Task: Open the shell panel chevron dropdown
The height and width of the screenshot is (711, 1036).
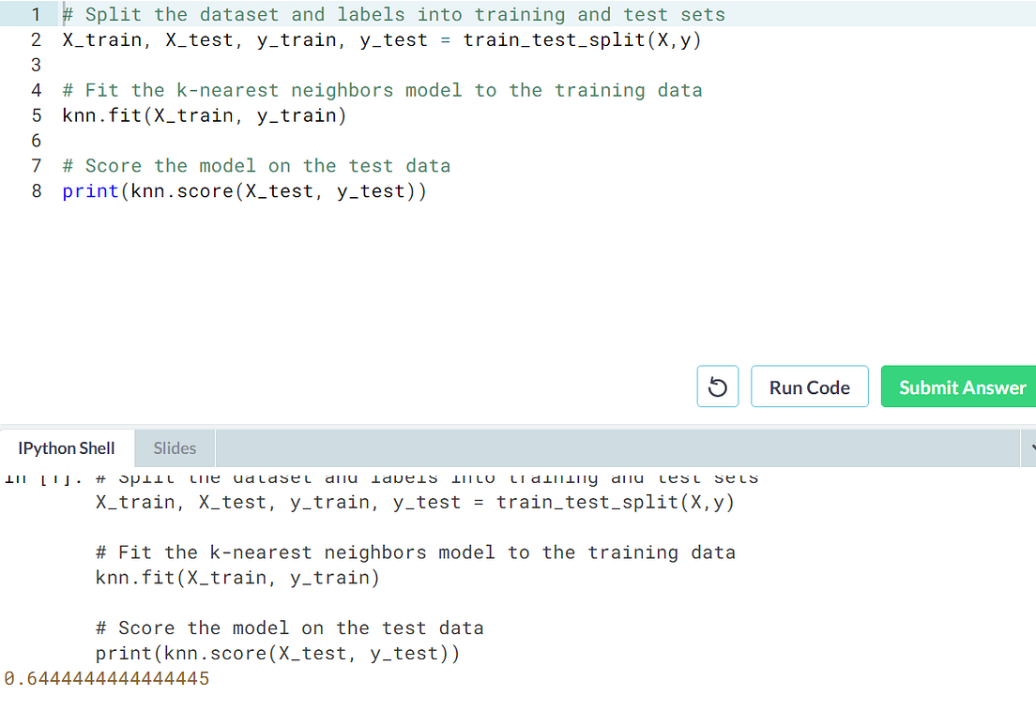Action: (1028, 448)
